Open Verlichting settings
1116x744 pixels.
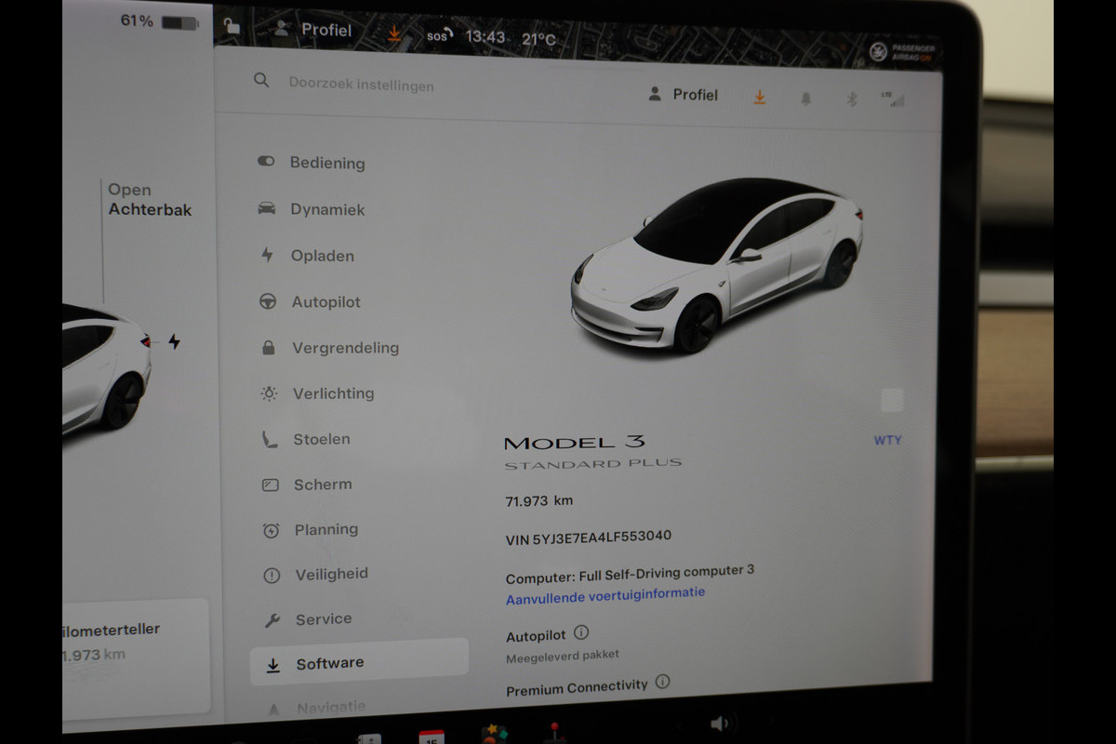pyautogui.click(x=333, y=393)
